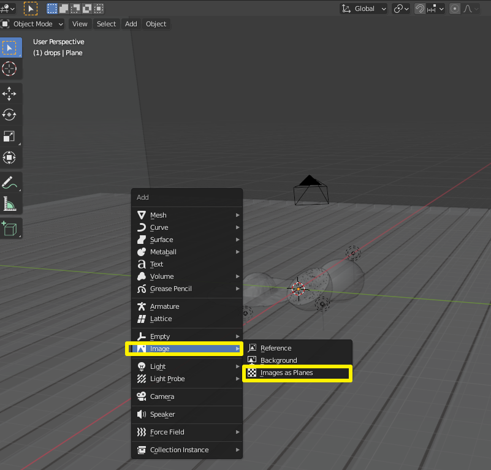
Task: Set selection mode to New
Action: [x=52, y=9]
